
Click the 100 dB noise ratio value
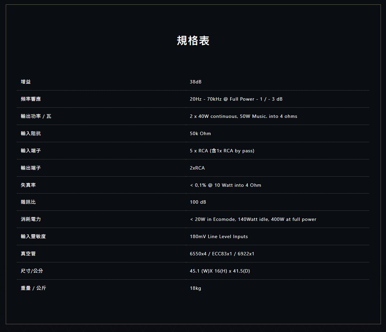198,202
